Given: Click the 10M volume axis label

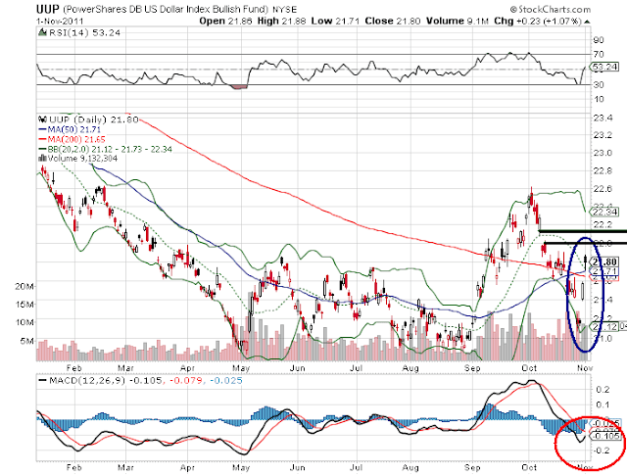Looking at the screenshot, I should (24, 322).
